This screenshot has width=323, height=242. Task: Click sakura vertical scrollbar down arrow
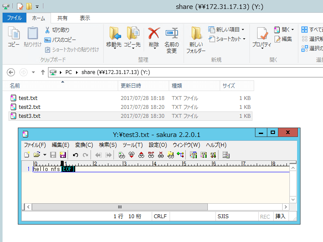click(x=293, y=199)
